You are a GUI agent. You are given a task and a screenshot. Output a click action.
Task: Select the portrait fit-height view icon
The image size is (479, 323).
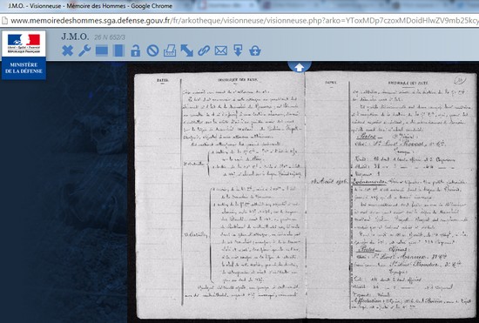(x=118, y=50)
